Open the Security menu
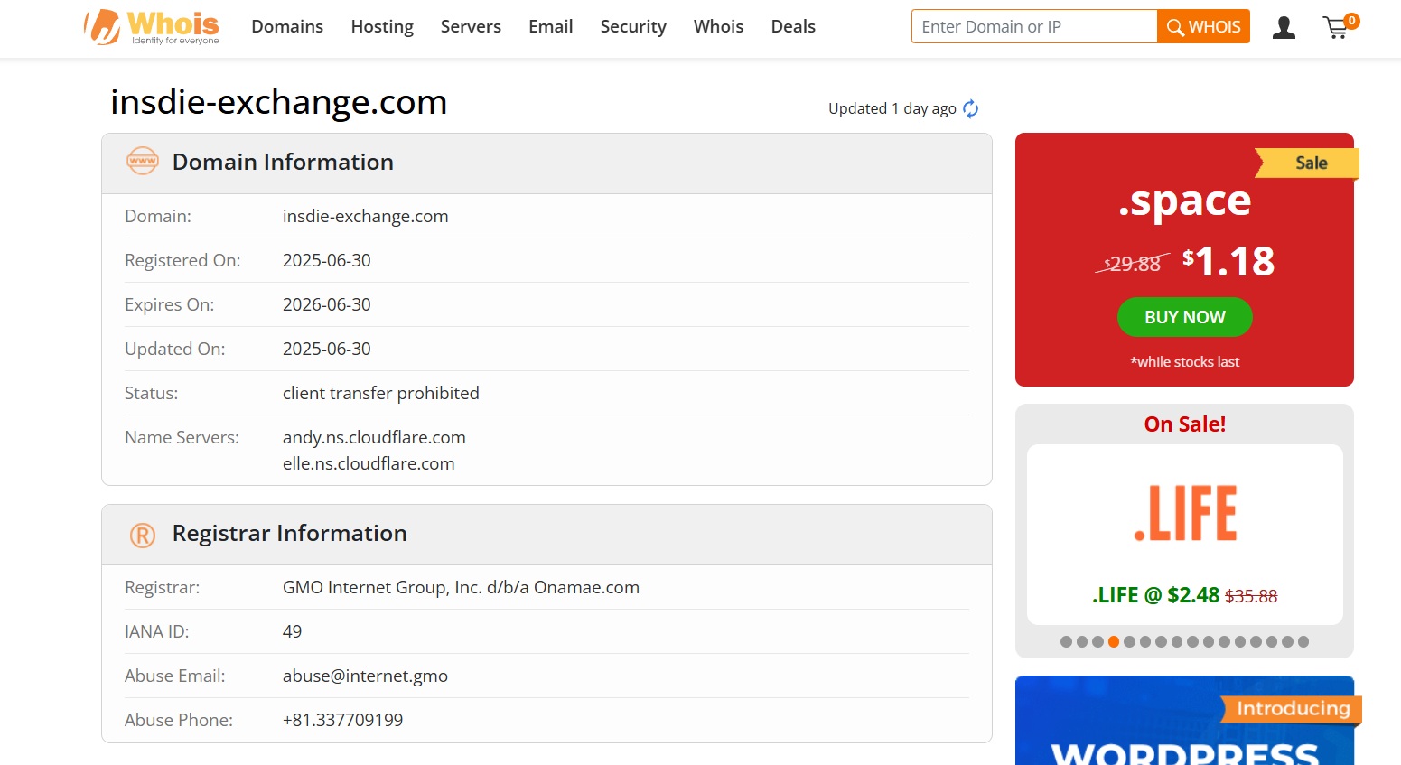This screenshot has height=765, width=1401. [633, 26]
